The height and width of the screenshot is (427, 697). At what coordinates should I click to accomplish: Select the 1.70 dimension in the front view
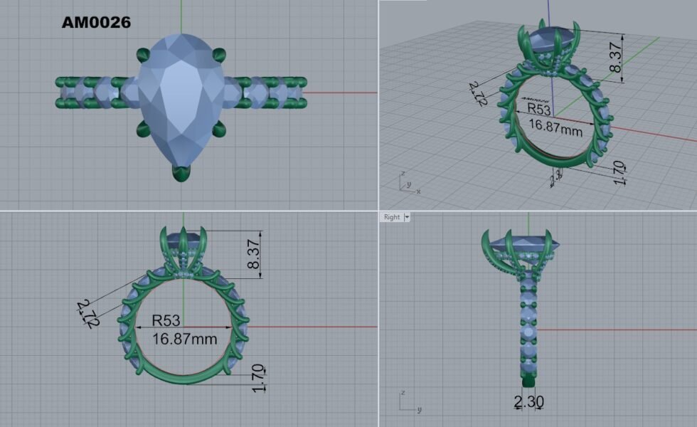click(x=259, y=378)
